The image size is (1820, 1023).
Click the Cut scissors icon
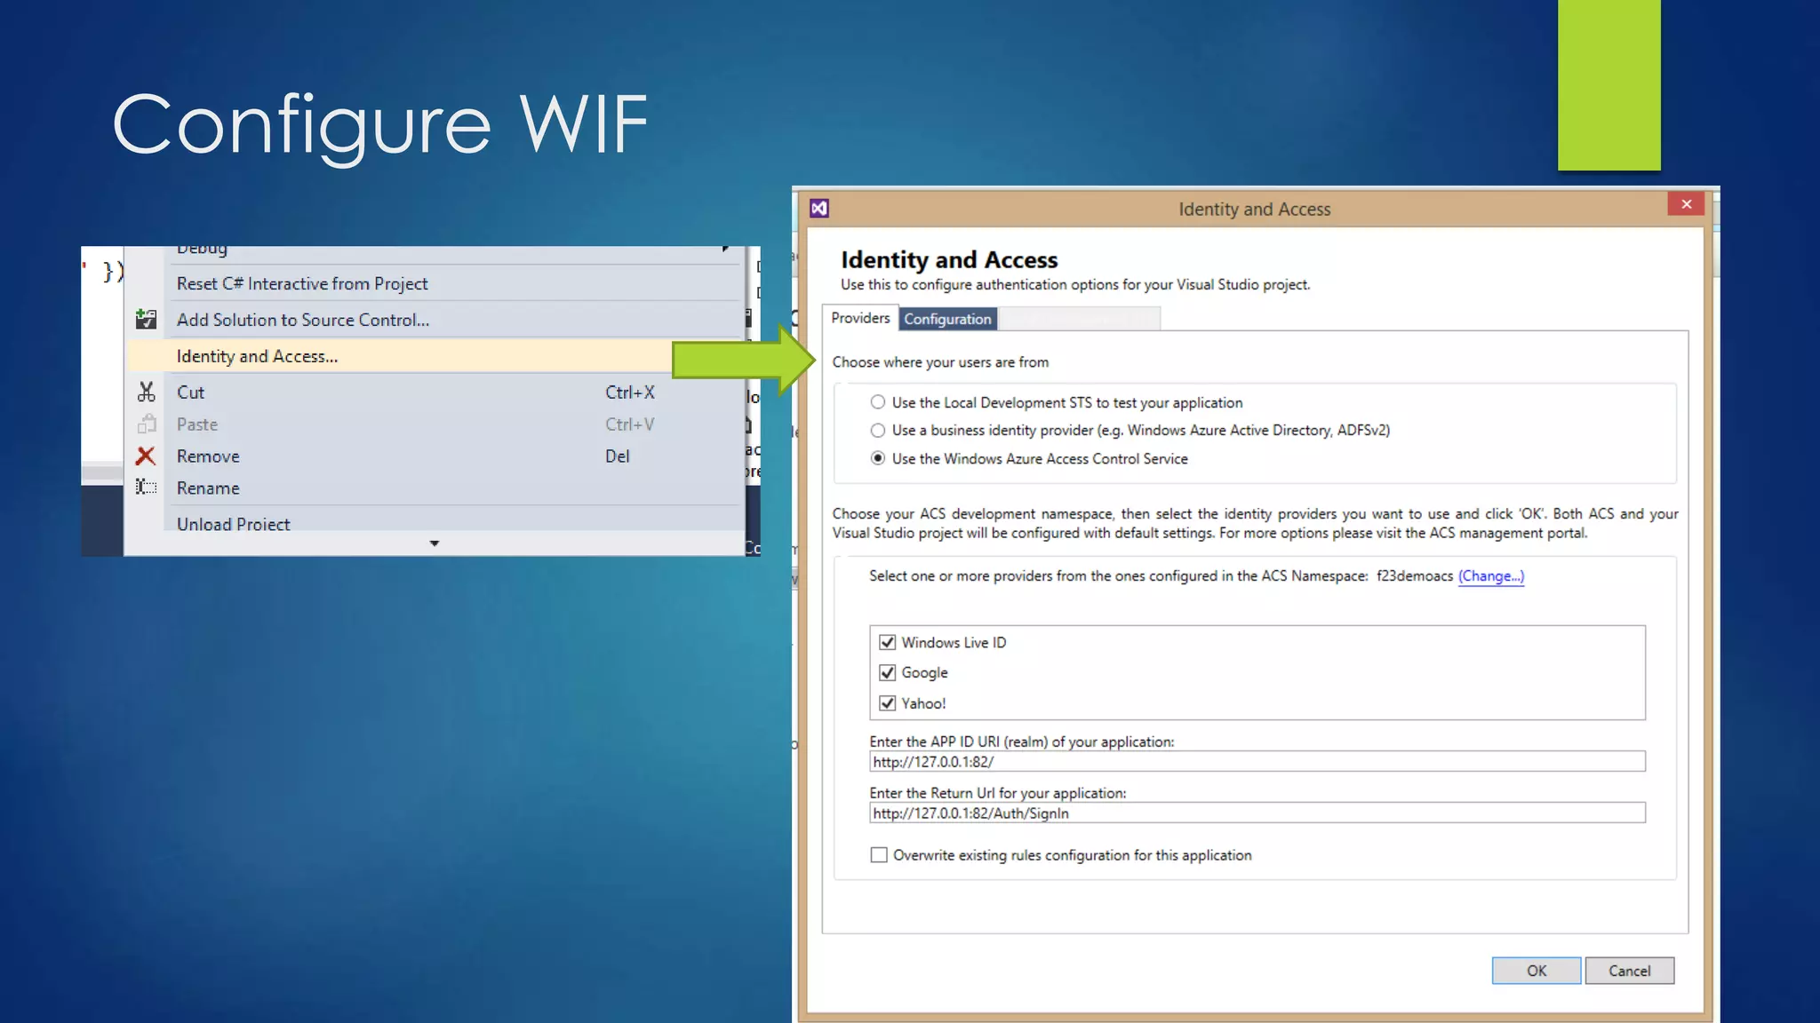pos(147,392)
